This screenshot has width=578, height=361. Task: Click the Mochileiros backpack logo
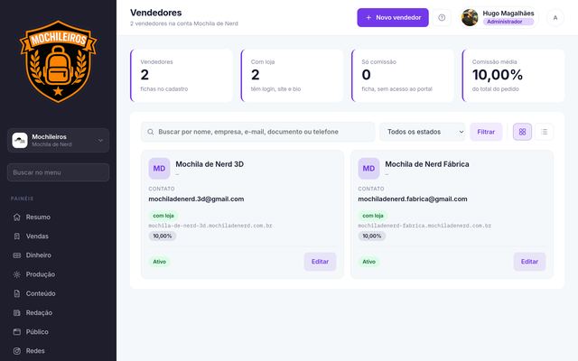point(58,61)
